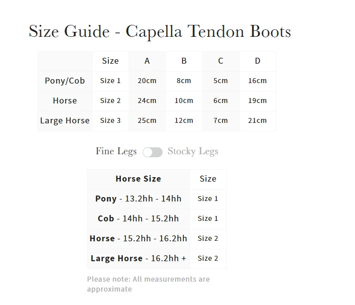Select the Pony/Cob row header
This screenshot has height=305, width=355.
pyautogui.click(x=65, y=81)
